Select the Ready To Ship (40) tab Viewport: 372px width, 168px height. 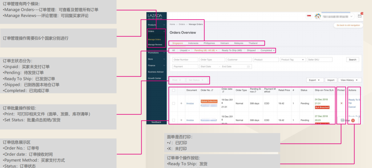coord(232,51)
